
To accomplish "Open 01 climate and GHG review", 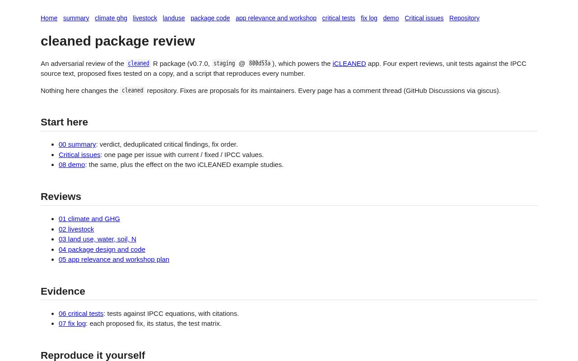I will tap(89, 219).
